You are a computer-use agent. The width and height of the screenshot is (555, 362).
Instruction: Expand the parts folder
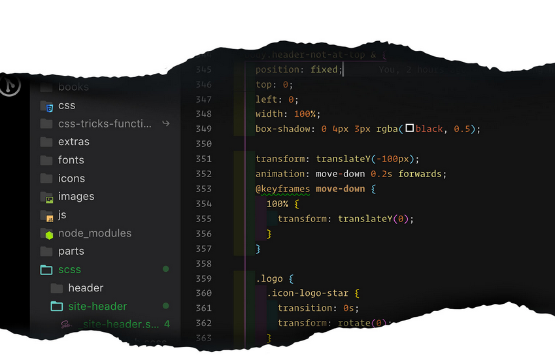click(71, 252)
